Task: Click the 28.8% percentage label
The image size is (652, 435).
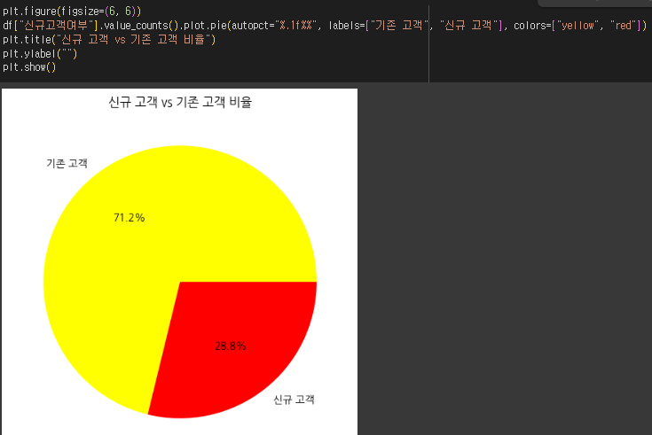Action: point(231,346)
